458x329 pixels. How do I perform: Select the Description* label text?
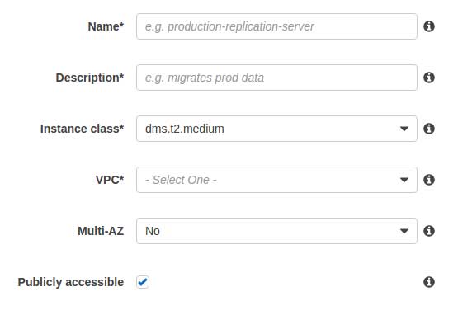pyautogui.click(x=90, y=78)
